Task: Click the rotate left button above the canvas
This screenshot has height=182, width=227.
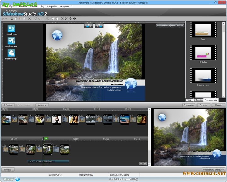Action: [88, 26]
